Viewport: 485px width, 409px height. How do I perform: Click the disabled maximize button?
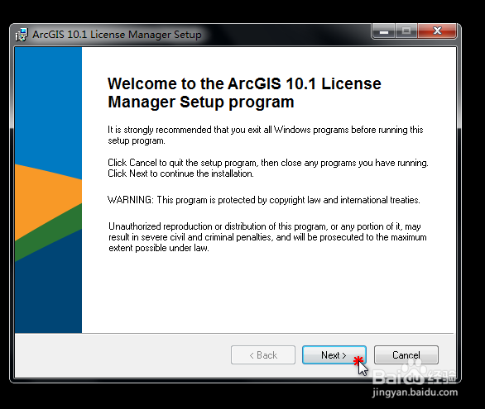click(x=406, y=31)
